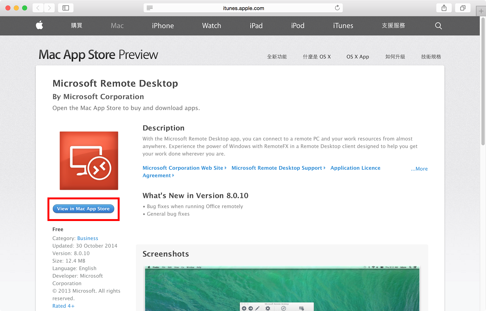Go to the iPhone navigation item

pos(163,25)
